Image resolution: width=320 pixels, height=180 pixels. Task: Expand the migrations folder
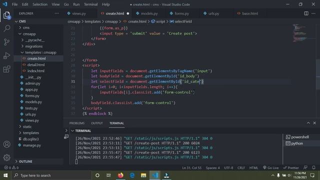coord(22,46)
